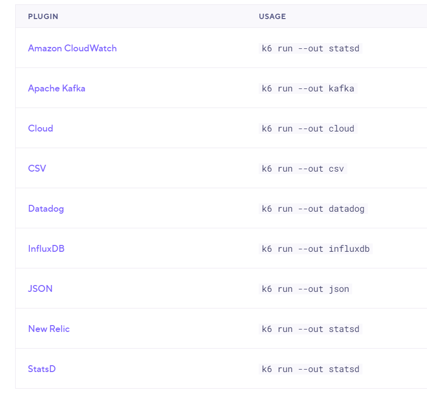Select statsd command in New Relic row
Viewport: 427px width, 396px height.
[311, 329]
